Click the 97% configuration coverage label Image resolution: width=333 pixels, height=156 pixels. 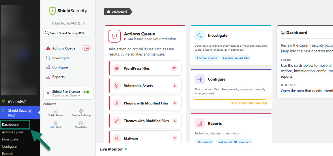pyautogui.click(x=249, y=103)
